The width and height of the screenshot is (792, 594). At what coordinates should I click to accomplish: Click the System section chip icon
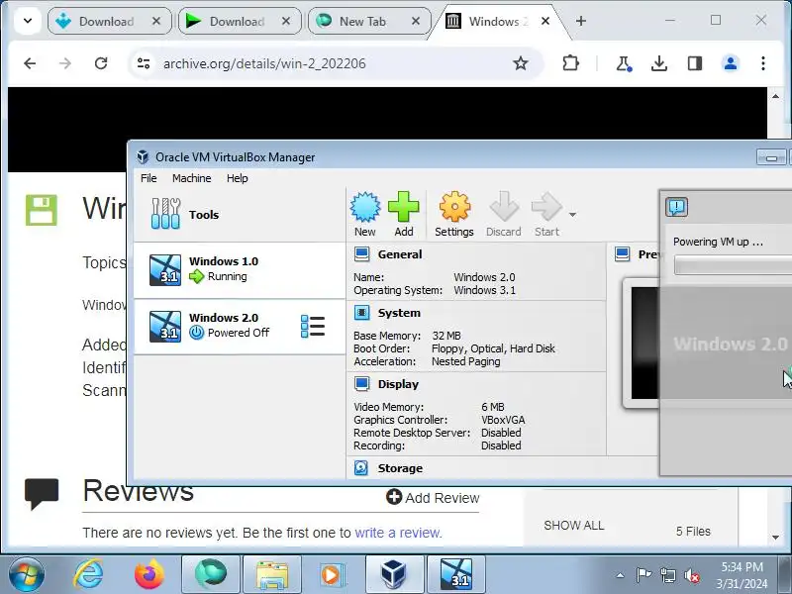tap(361, 313)
